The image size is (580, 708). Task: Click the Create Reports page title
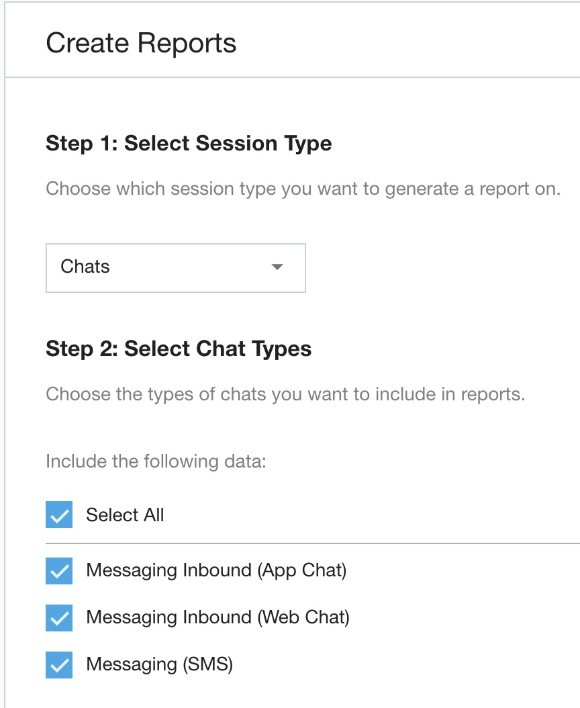tap(141, 44)
